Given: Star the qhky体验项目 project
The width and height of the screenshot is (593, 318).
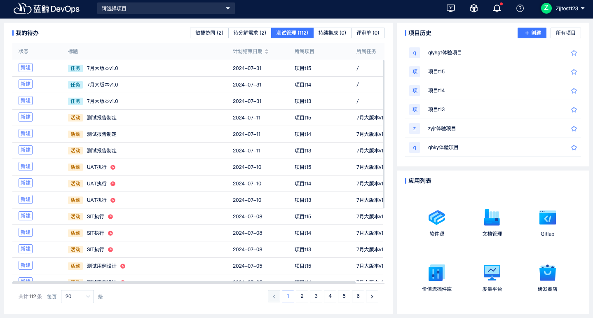Looking at the screenshot, I should [574, 147].
